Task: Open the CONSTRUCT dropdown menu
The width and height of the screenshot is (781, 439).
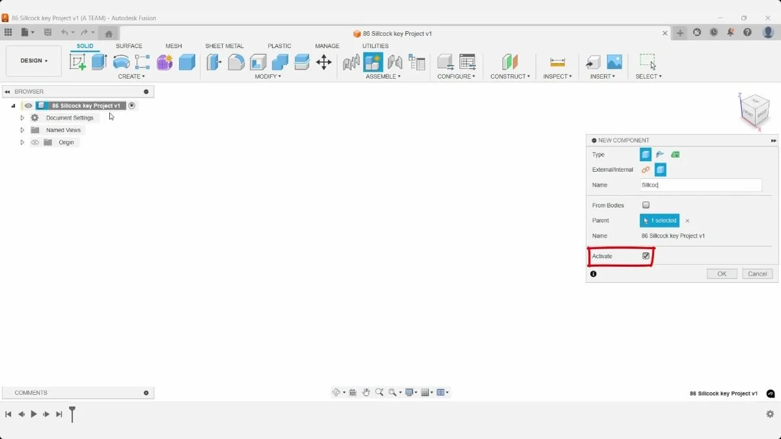Action: 510,76
